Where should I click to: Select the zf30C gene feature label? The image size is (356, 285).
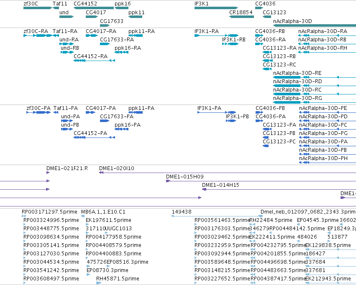pos(31,4)
